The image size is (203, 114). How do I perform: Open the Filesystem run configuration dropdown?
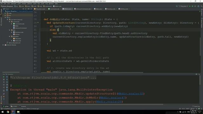point(183,6)
